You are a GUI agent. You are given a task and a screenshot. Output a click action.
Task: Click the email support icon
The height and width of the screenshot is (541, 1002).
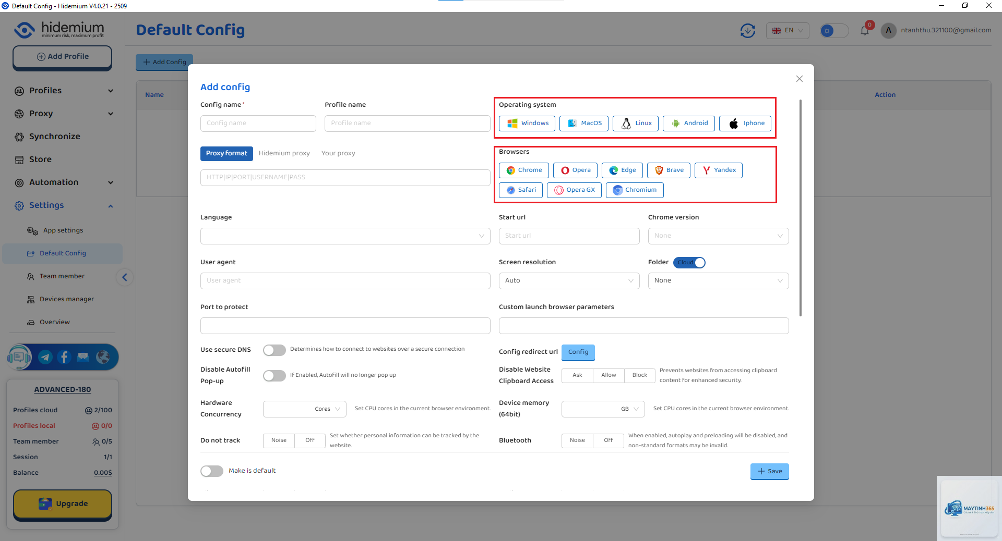coord(83,357)
